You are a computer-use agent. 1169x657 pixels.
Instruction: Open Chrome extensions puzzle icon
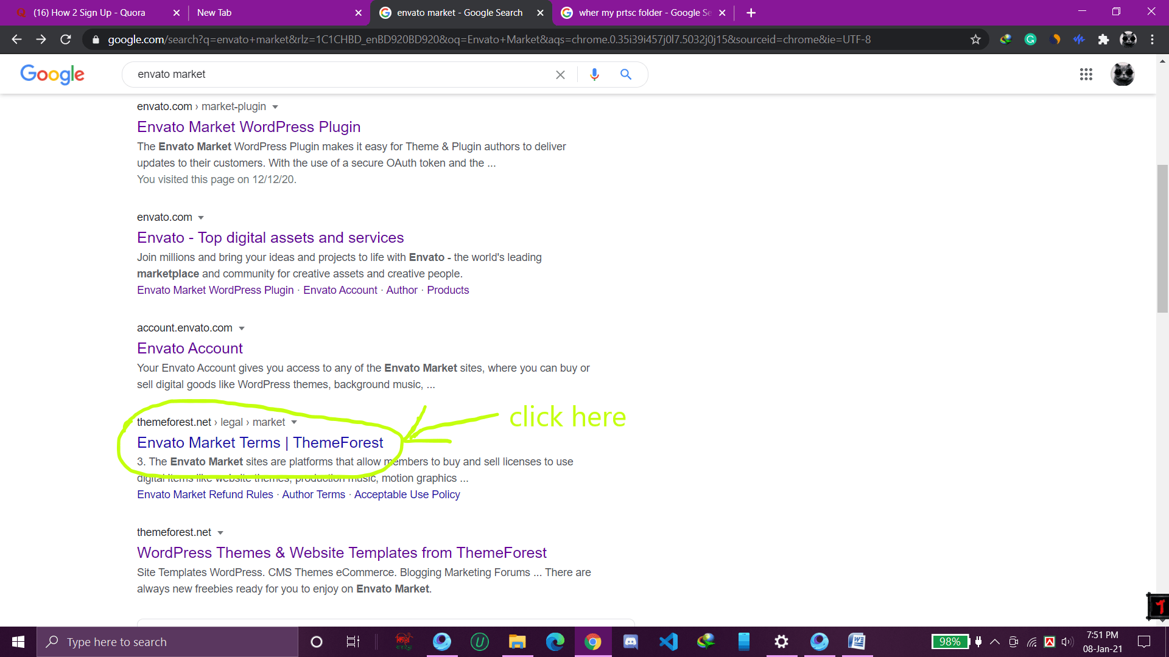pyautogui.click(x=1103, y=40)
